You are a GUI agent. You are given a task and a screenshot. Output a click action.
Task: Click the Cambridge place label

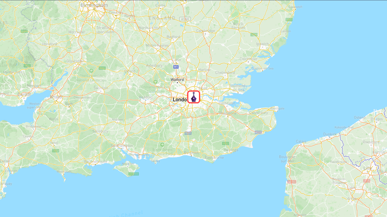pos(206,31)
